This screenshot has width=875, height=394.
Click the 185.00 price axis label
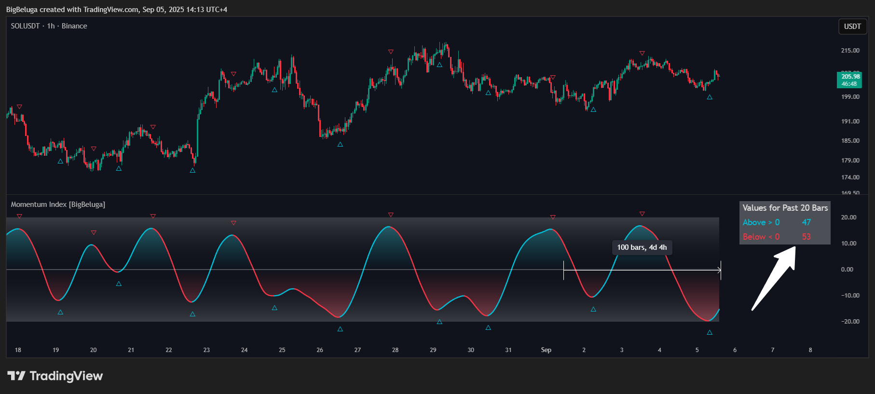coord(850,141)
